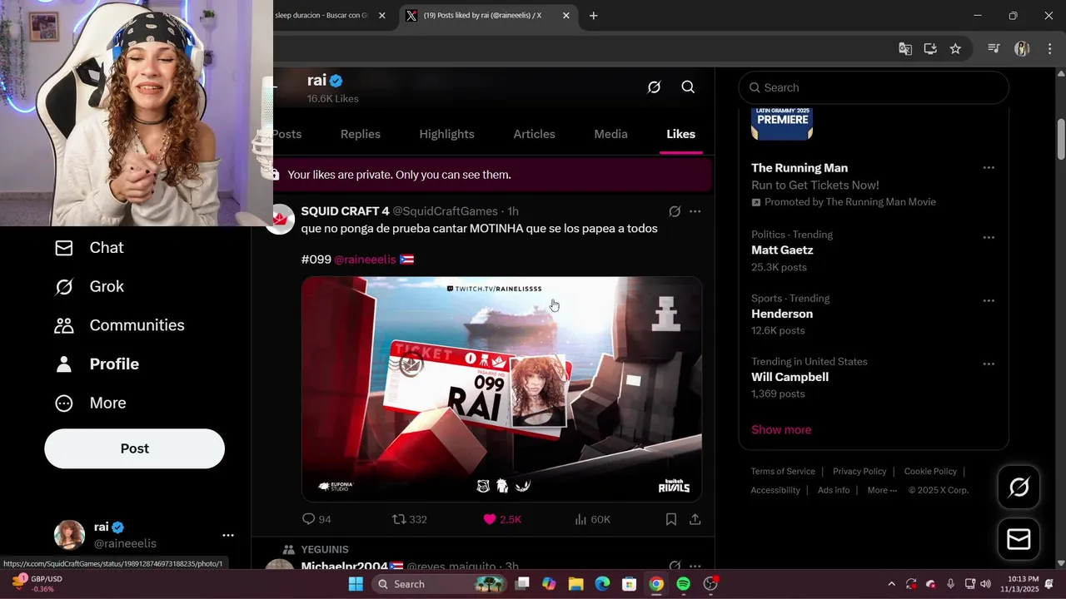This screenshot has height=599, width=1066.
Task: Click Show more under trends
Action: pos(781,430)
